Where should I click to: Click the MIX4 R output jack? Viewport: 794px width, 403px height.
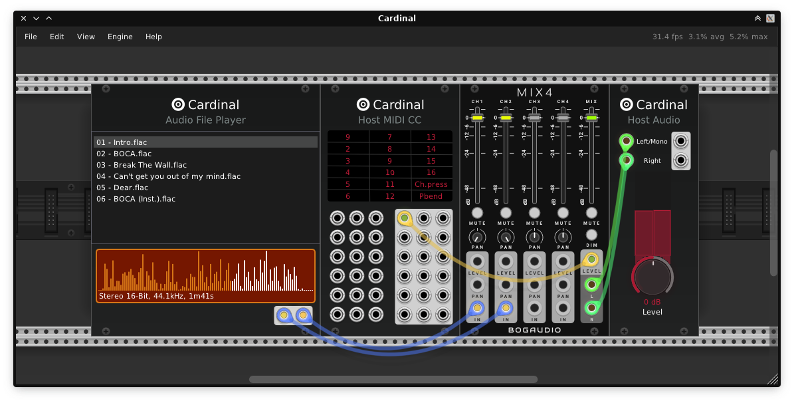[591, 307]
